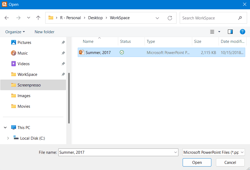Screen dimensions: 250x170
Task: Toggle the preview pane
Action: 230,32
